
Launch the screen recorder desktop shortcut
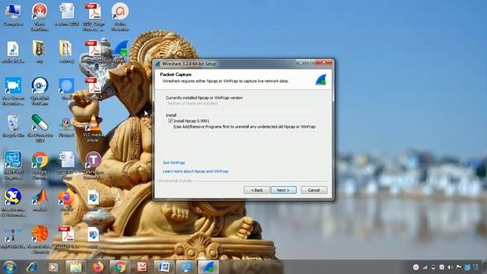[13, 91]
